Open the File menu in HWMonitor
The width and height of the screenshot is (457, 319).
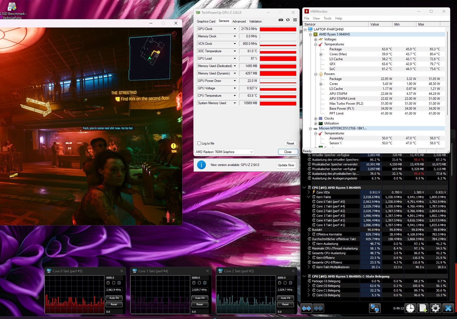[307, 18]
